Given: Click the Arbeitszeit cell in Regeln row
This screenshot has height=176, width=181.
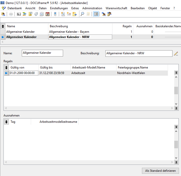Looking at the screenshot, I should (x=93, y=73).
